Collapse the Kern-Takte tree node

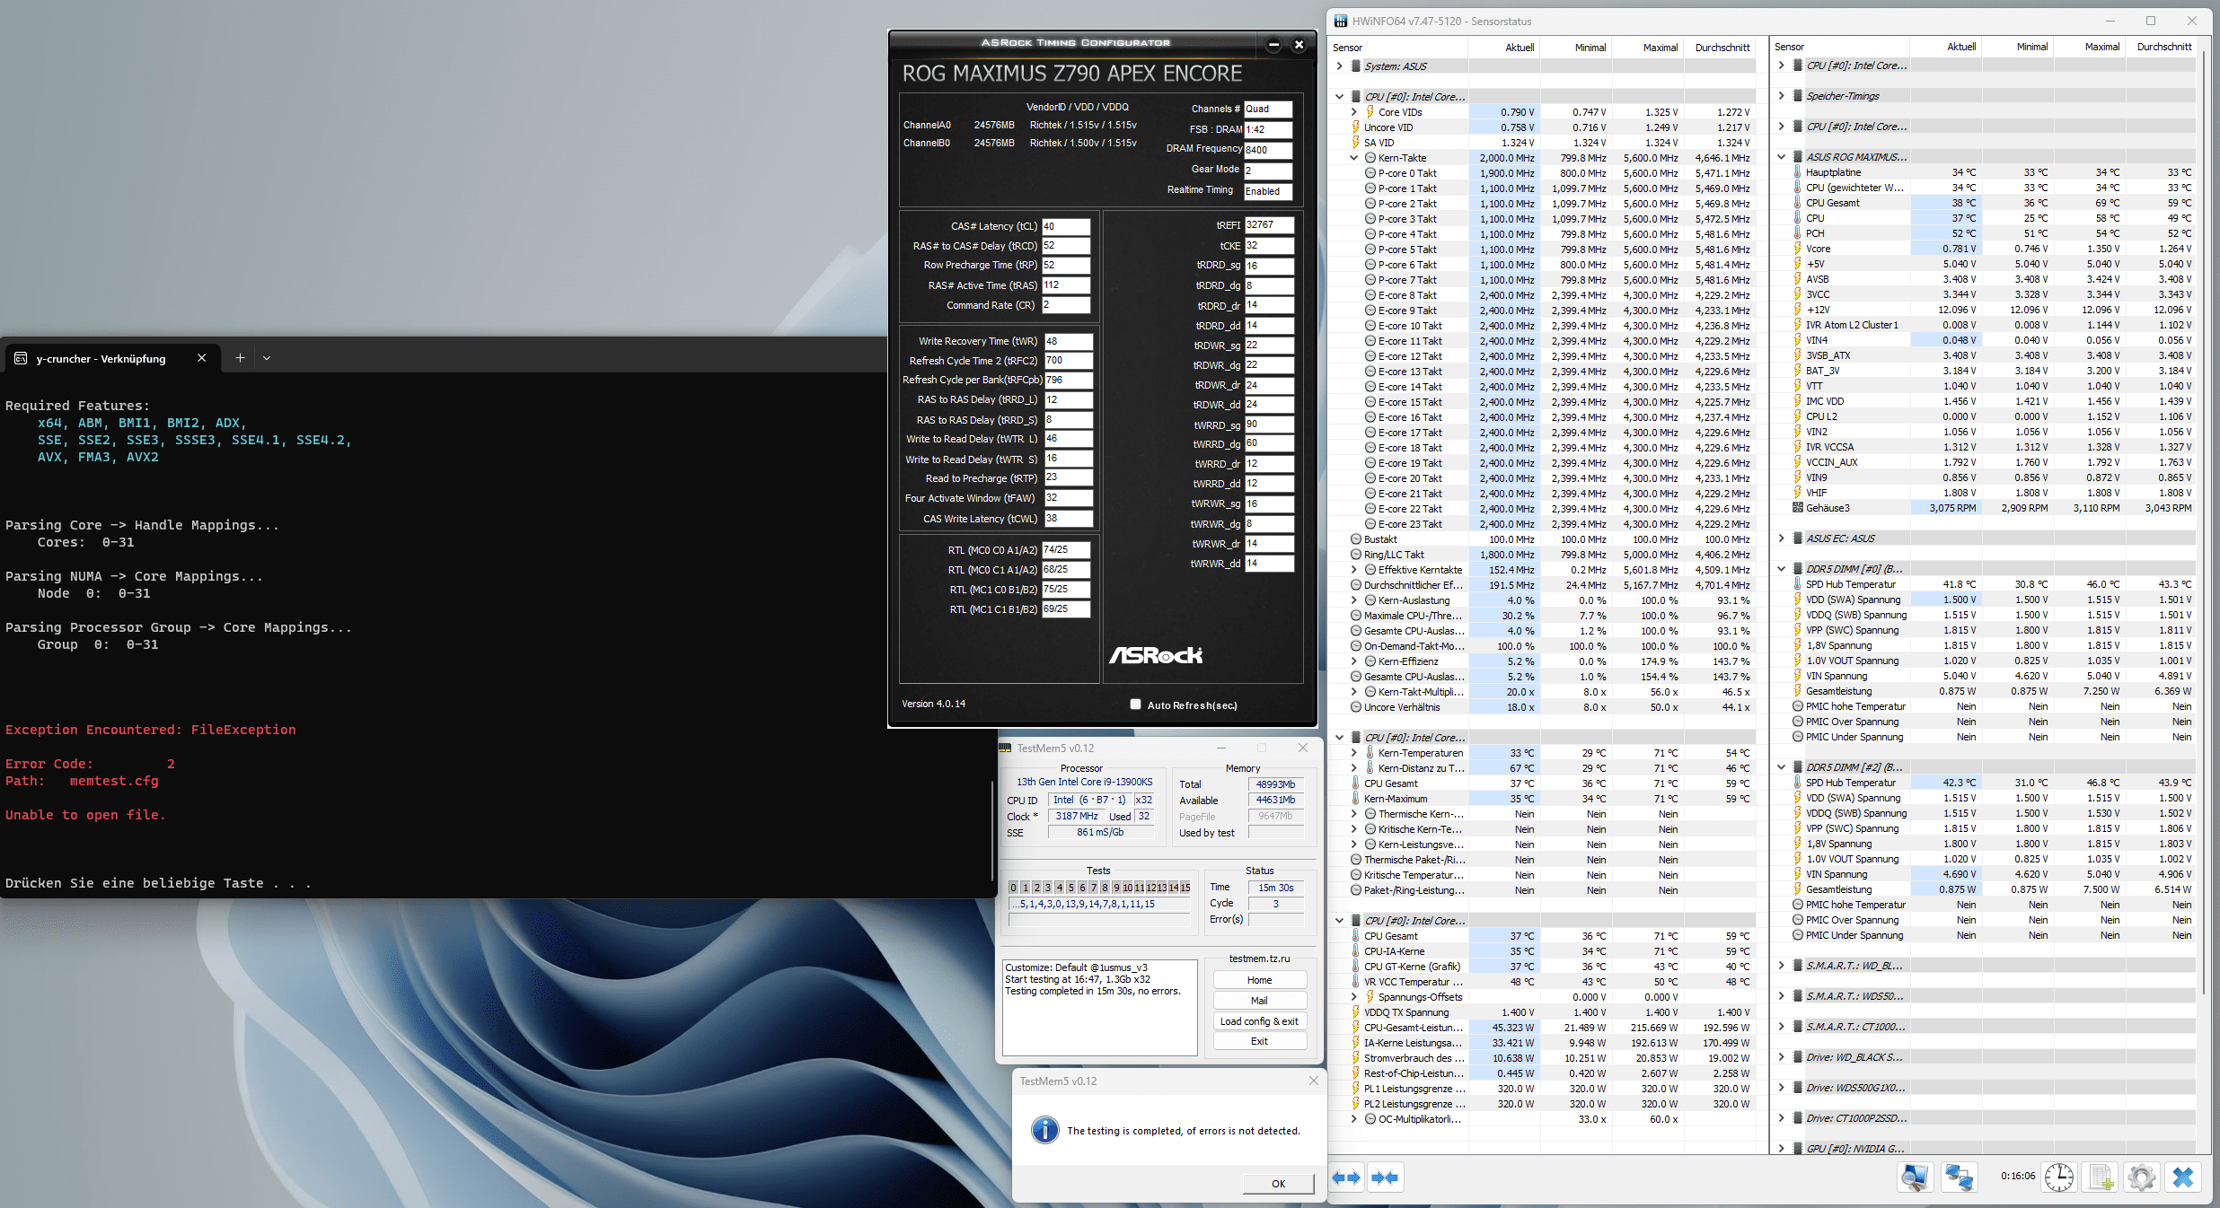[x=1353, y=158]
